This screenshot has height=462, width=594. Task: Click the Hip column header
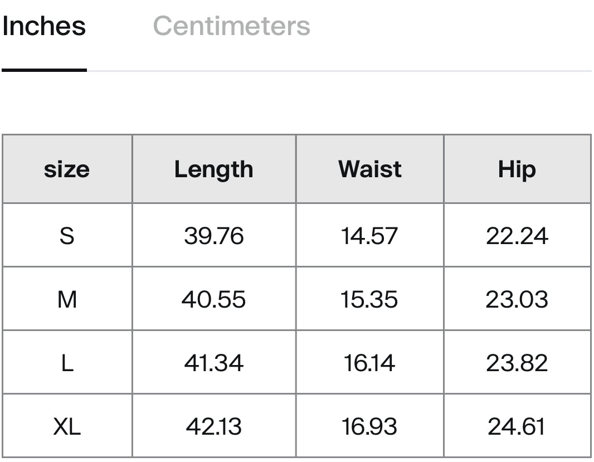[517, 169]
